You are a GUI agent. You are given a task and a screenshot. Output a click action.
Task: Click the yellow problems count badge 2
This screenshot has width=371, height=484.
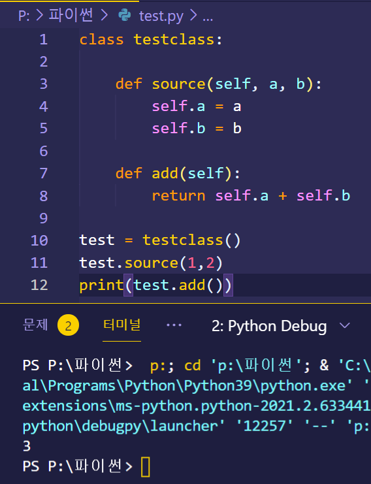(68, 325)
